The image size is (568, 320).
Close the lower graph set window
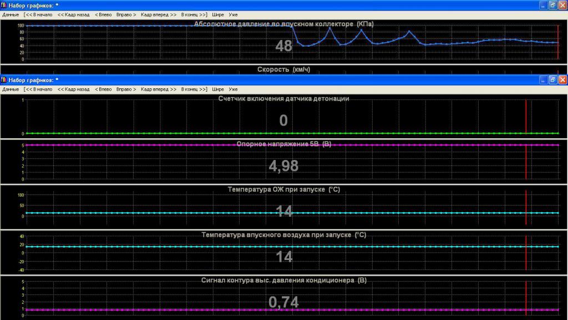click(562, 80)
